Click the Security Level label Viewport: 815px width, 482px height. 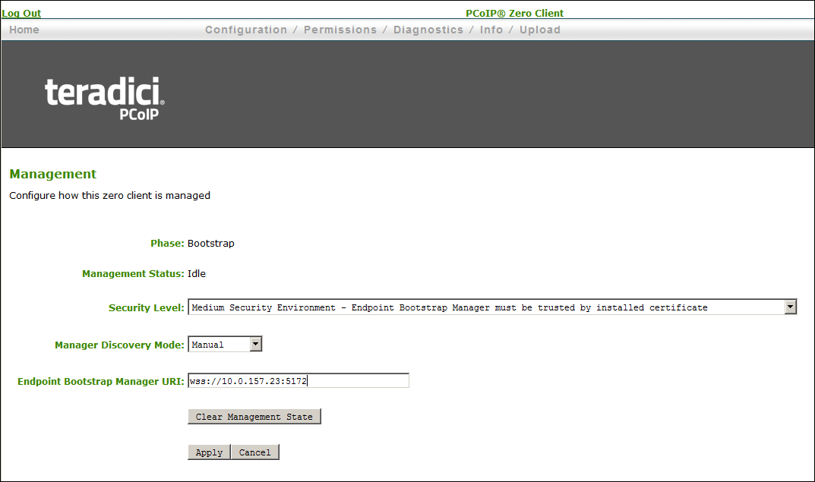146,307
